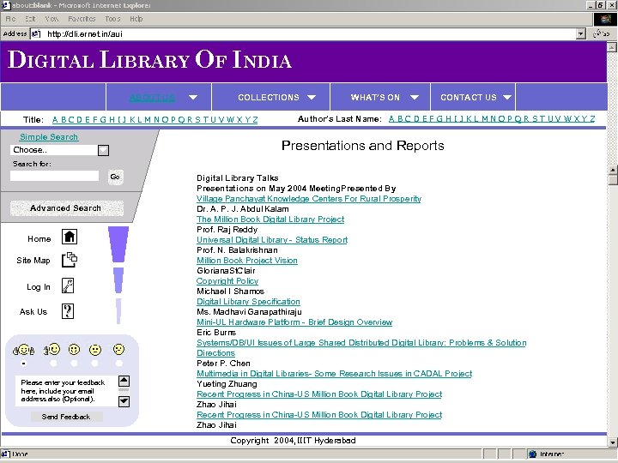The width and height of the screenshot is (618, 463).
Task: Click the About Us menu label
Action: (x=152, y=97)
